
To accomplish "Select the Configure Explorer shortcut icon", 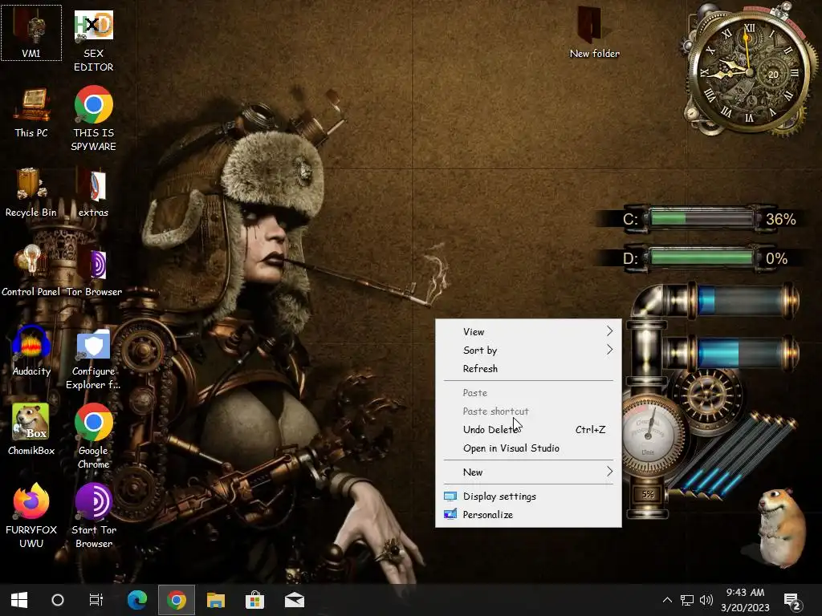I will 93,359.
